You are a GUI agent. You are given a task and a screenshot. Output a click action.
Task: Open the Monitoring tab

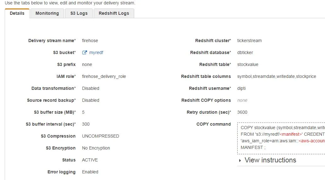pos(47,13)
